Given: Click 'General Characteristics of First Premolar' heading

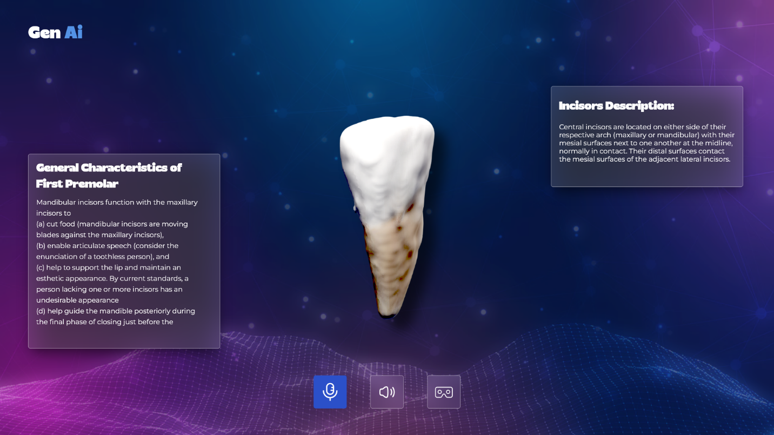Looking at the screenshot, I should [109, 175].
